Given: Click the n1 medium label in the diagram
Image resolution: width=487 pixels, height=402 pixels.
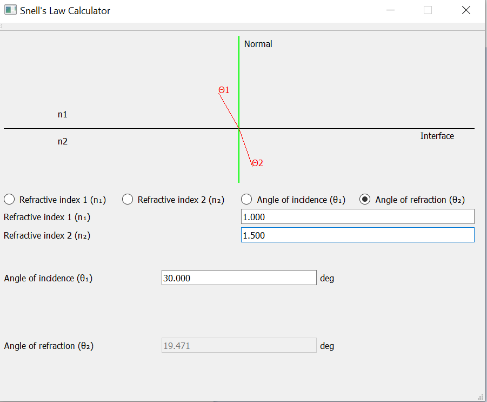Looking at the screenshot, I should (x=62, y=114).
